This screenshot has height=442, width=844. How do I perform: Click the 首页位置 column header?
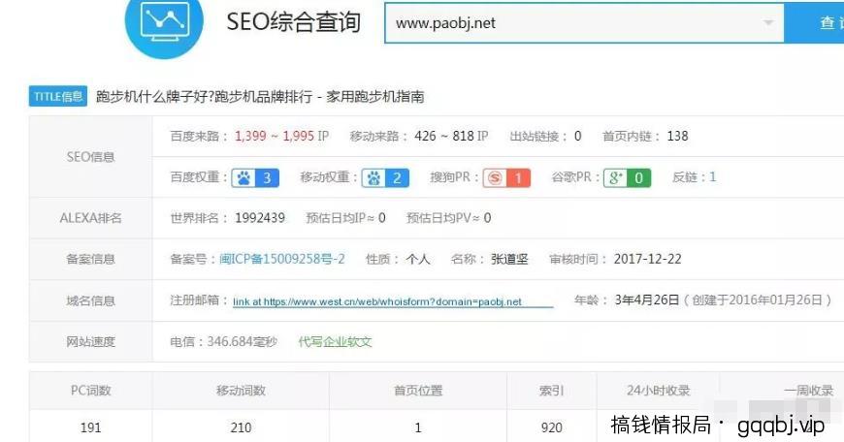(418, 391)
